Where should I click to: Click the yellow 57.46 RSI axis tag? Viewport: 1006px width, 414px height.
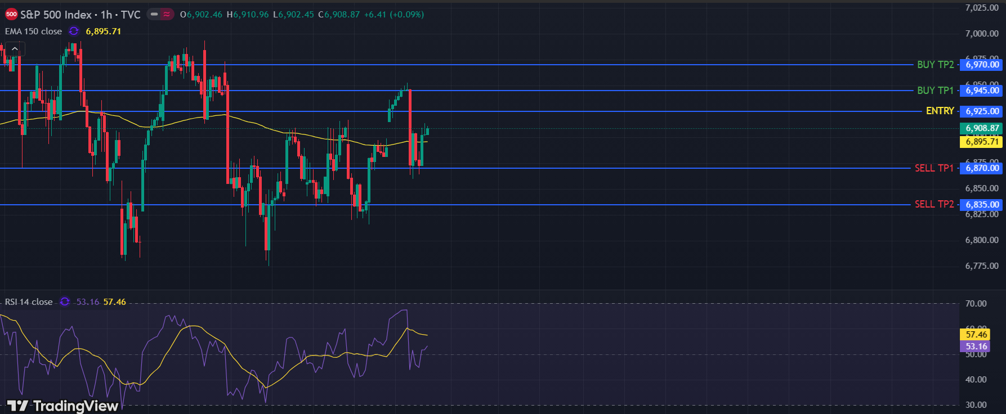pyautogui.click(x=976, y=335)
